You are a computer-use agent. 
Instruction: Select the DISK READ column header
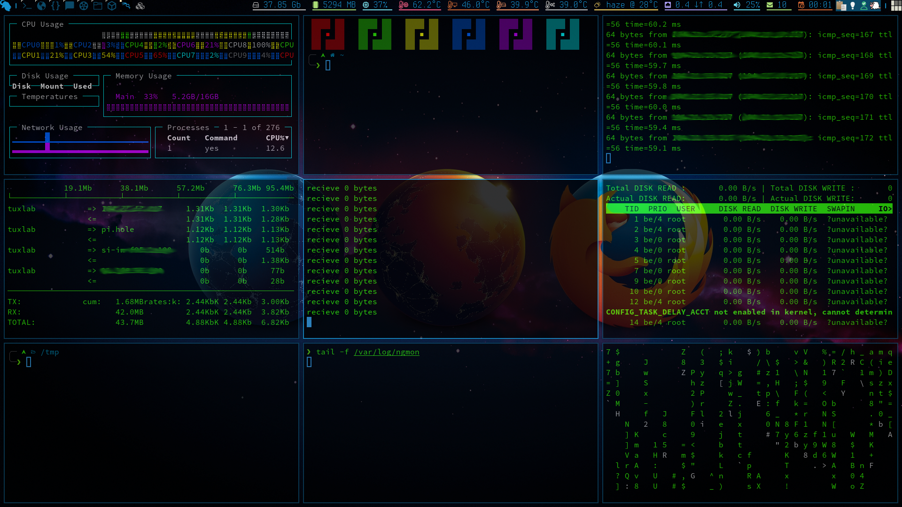[739, 209]
